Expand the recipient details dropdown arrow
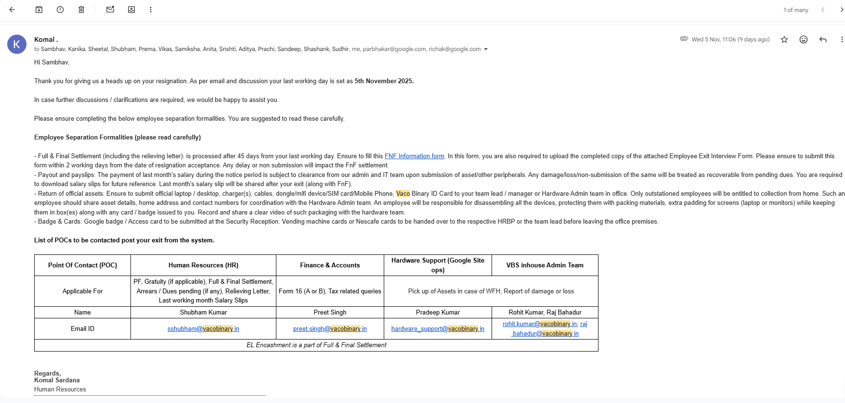 [486, 49]
